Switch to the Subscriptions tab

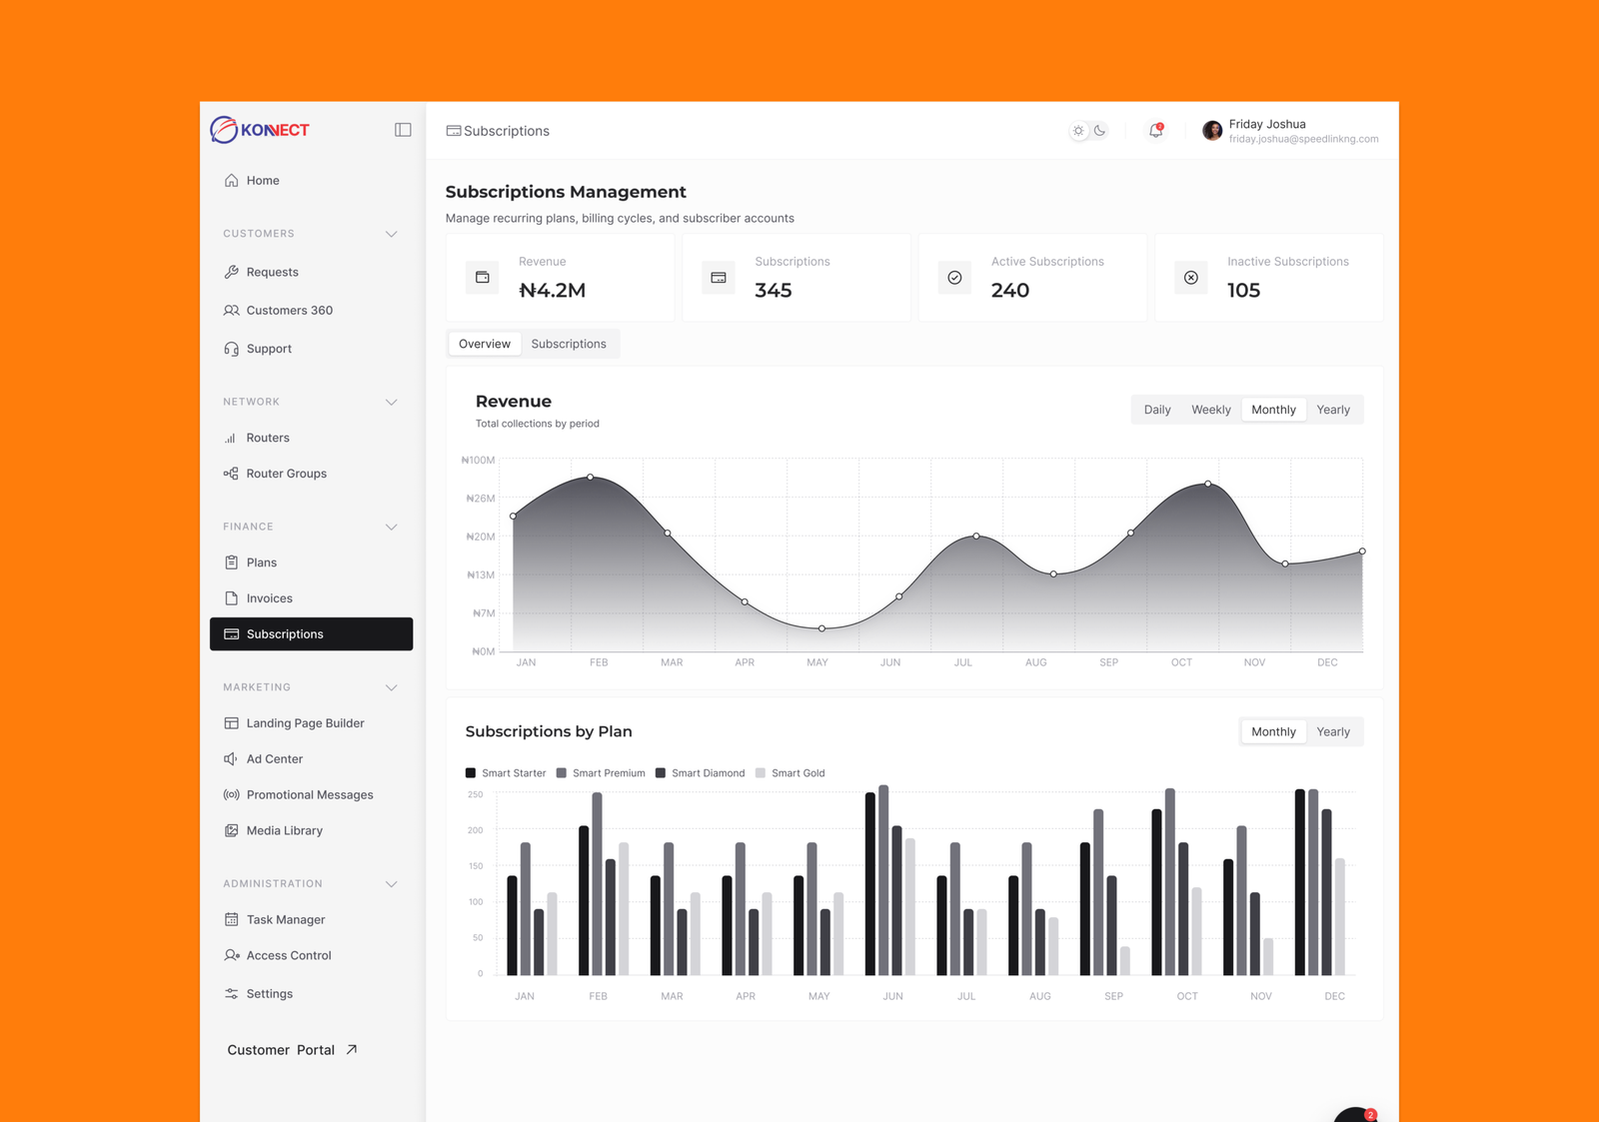coord(569,344)
